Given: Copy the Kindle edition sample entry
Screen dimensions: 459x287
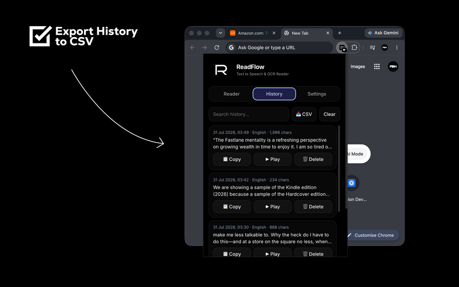Looking at the screenshot, I should coord(232,207).
